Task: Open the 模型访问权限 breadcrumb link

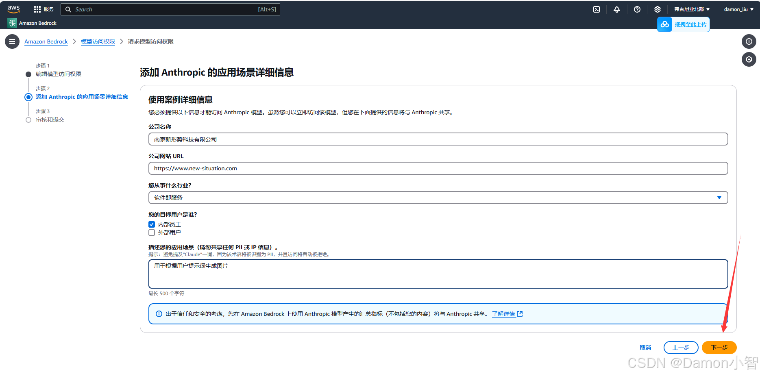Action: [x=98, y=41]
